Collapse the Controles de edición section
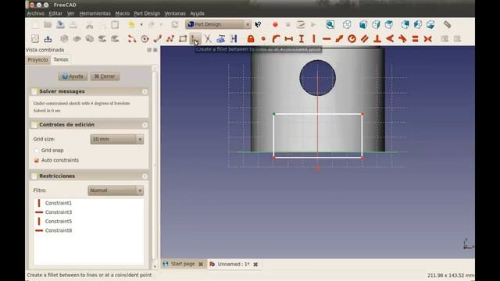Viewport: 500px width, 281px height. click(145, 125)
